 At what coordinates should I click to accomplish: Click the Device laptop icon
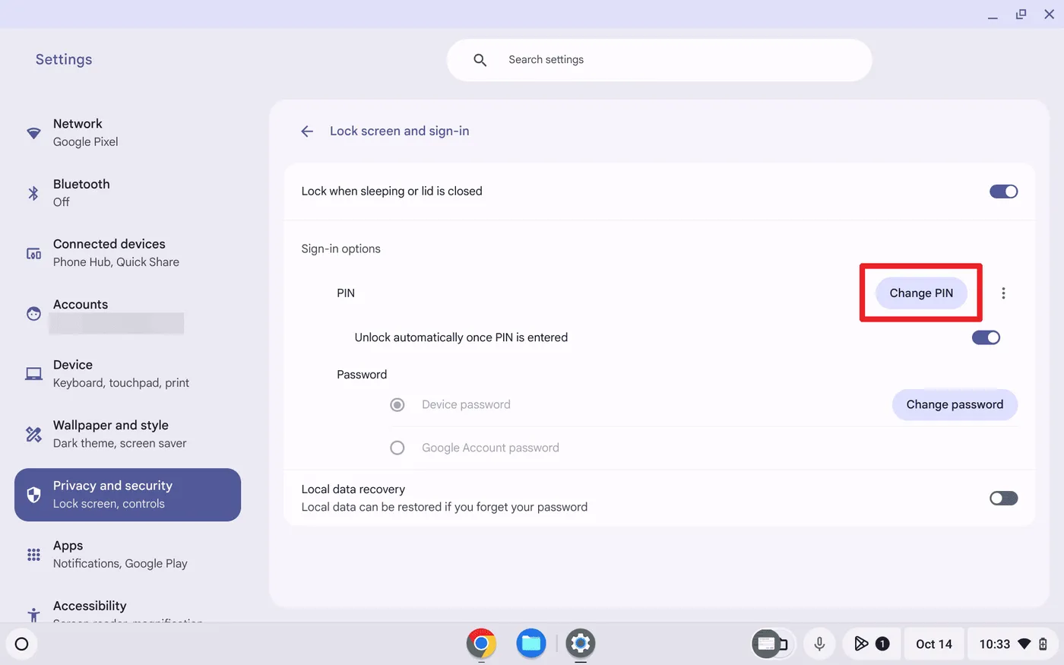click(33, 374)
